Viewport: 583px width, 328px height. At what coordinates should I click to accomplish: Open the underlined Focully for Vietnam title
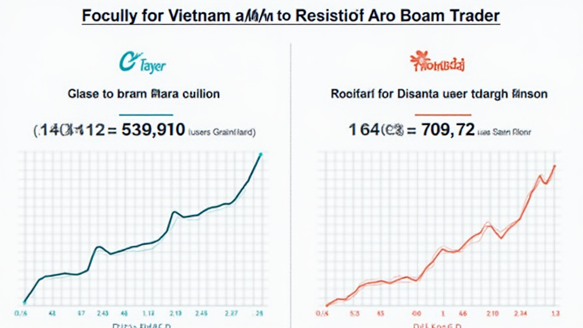tap(291, 15)
